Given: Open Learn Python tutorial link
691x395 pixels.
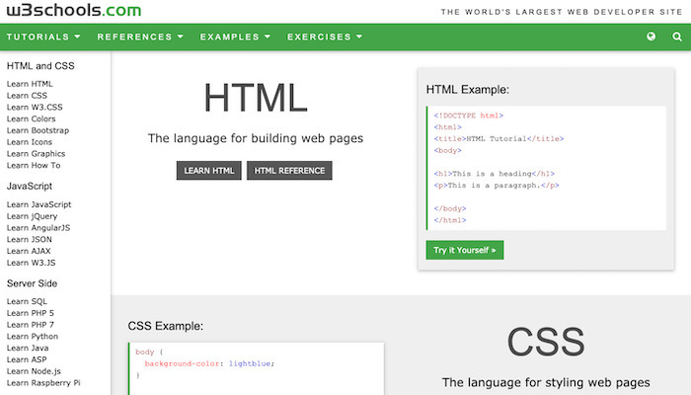Looking at the screenshot, I should [33, 337].
